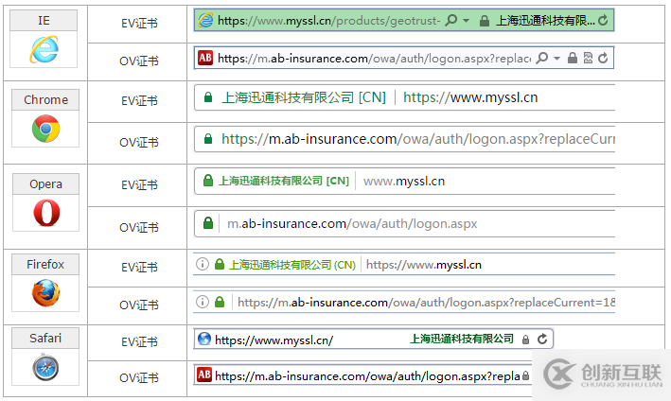
Task: Click ab-insurance URL in Safari OV bar
Action: [x=367, y=376]
